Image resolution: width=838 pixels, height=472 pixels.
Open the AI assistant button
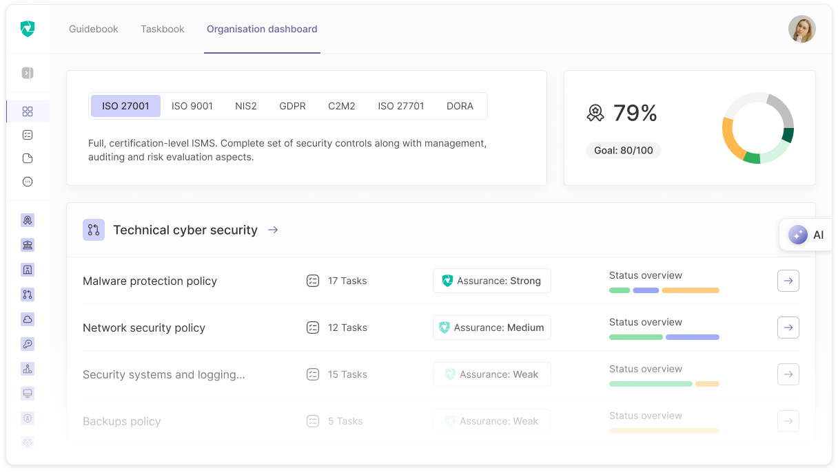pos(806,235)
